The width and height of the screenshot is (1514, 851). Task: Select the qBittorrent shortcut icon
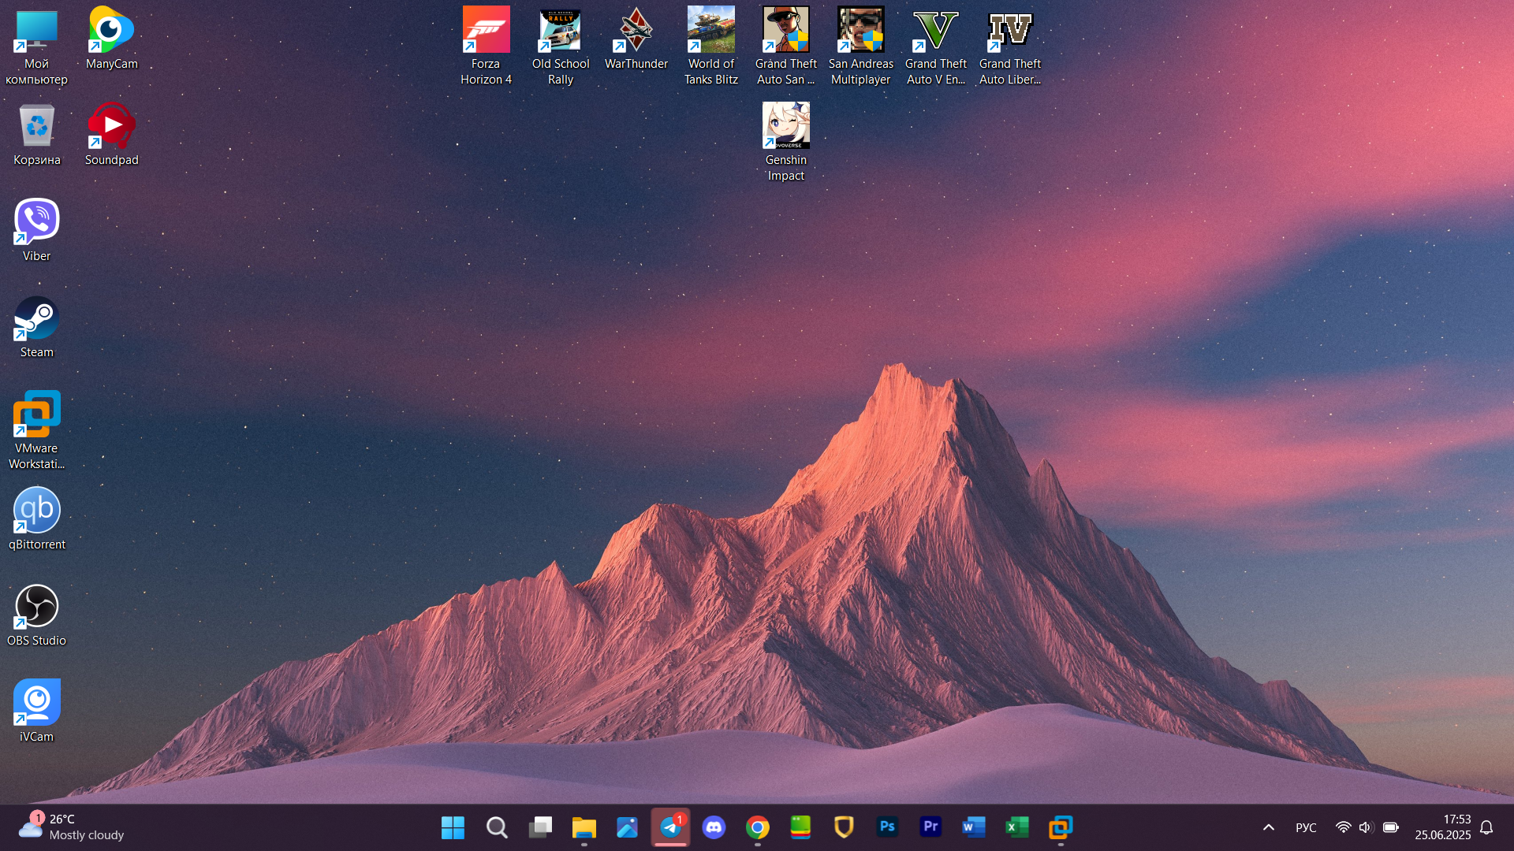click(36, 511)
